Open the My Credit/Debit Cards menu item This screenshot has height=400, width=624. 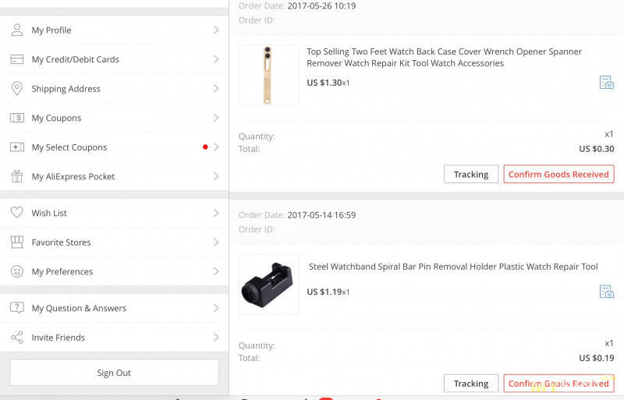tap(75, 59)
